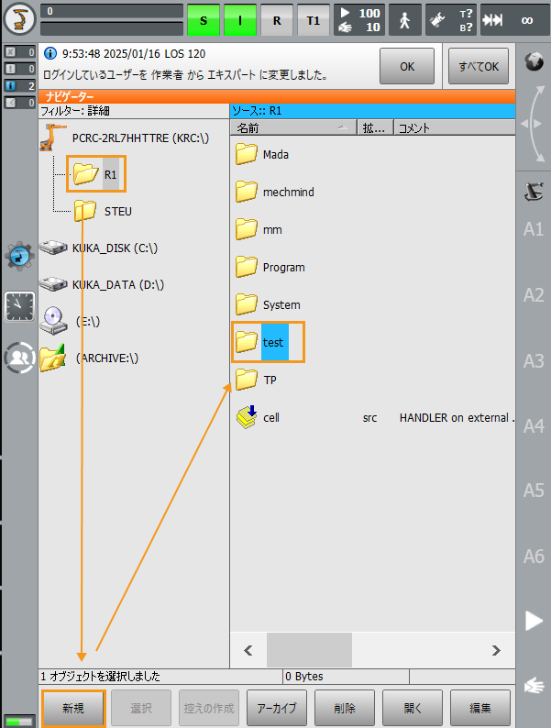The image size is (551, 728).
Task: Select KUKA_DISK (C:\) drive
Action: (x=98, y=248)
